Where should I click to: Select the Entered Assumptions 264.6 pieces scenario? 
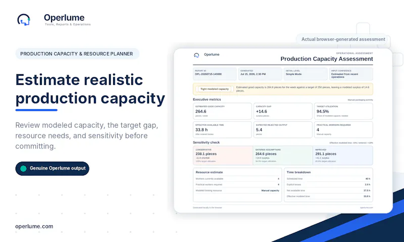[283, 156]
